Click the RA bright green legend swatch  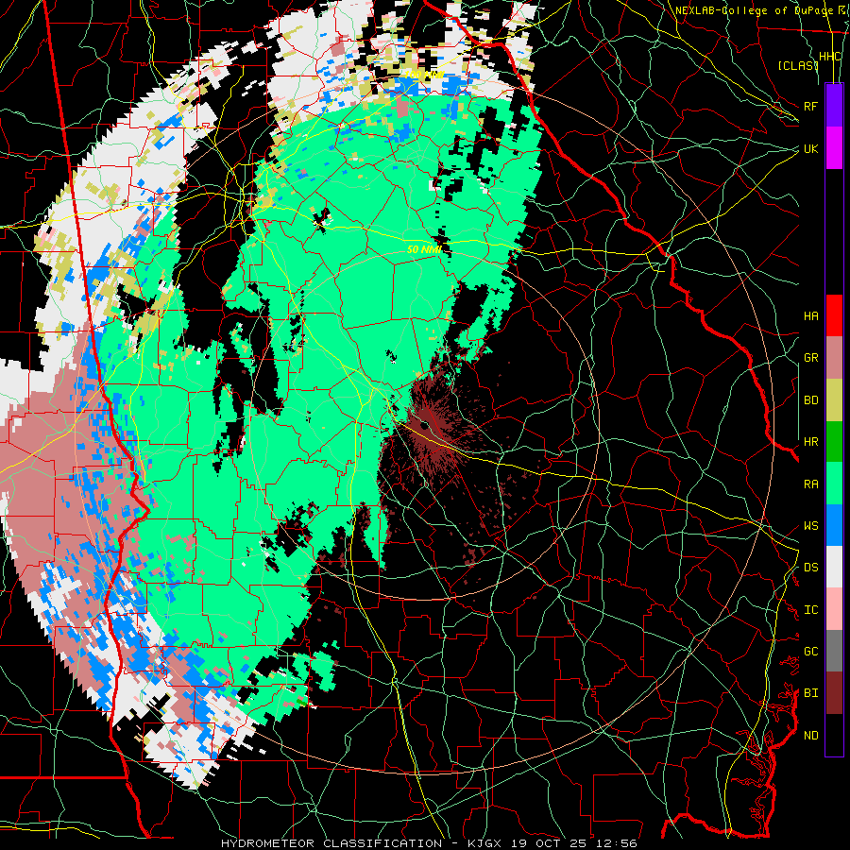[x=834, y=484]
